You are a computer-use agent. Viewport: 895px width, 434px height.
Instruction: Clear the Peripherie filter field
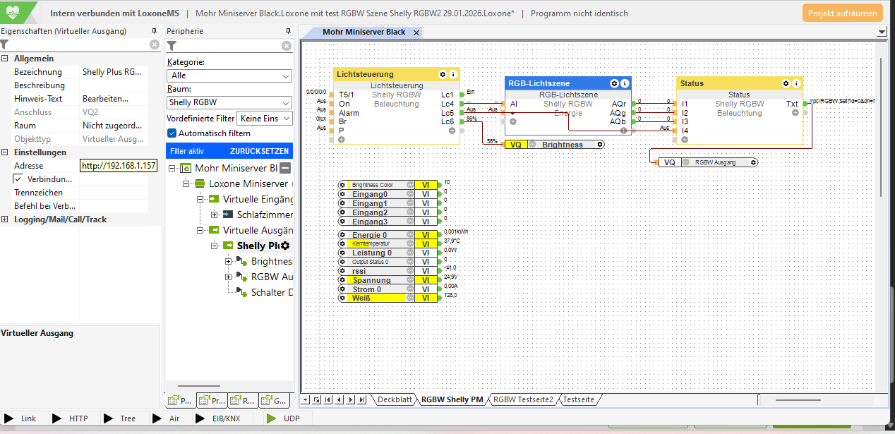(287, 46)
